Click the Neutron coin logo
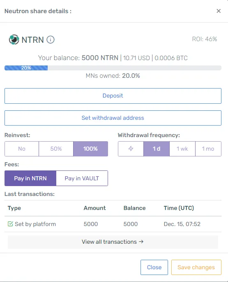 14,40
